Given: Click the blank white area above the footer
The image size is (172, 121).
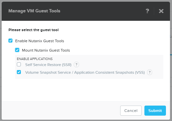Looking at the screenshot, I should [x=86, y=90].
